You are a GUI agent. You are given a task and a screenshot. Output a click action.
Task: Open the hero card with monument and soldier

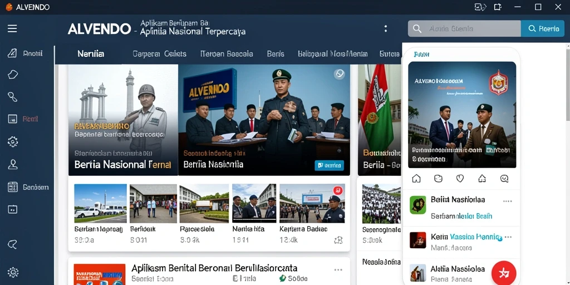click(x=123, y=120)
